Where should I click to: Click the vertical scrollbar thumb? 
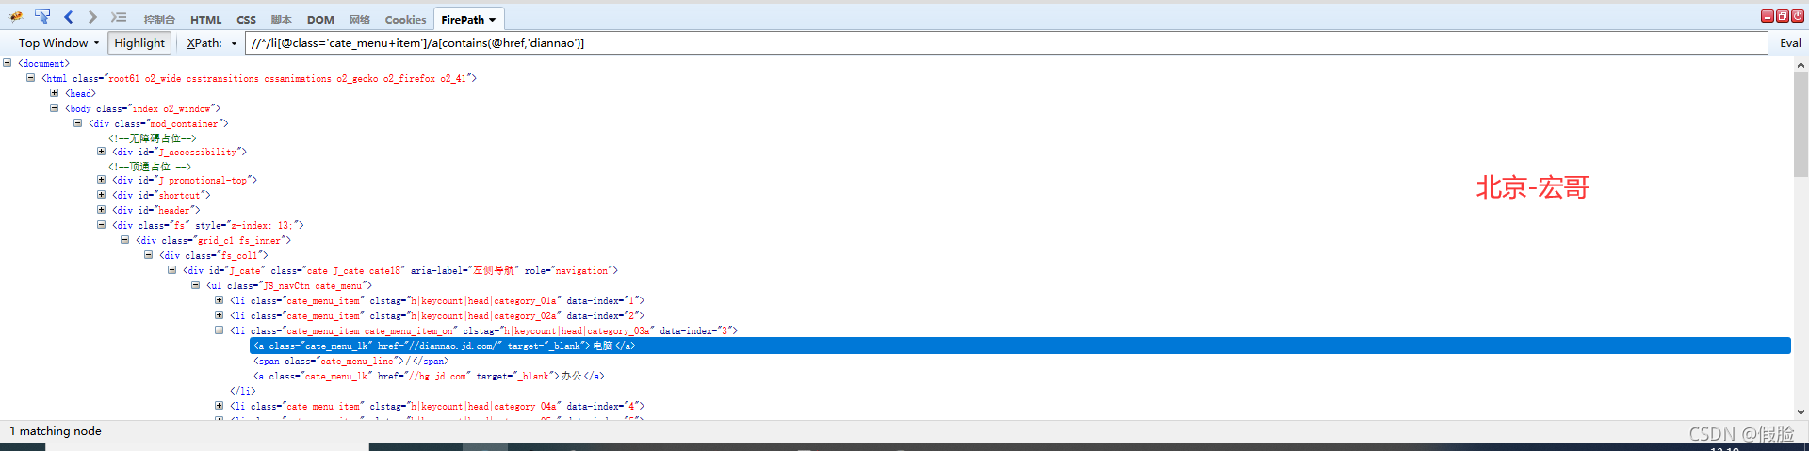[x=1801, y=123]
